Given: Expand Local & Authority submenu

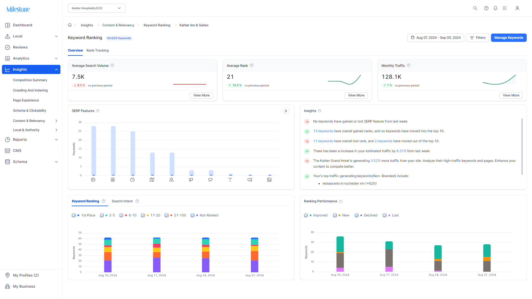Looking at the screenshot, I should (56, 130).
